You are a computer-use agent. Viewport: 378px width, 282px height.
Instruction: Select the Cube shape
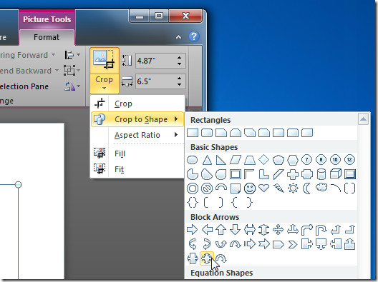coord(336,173)
